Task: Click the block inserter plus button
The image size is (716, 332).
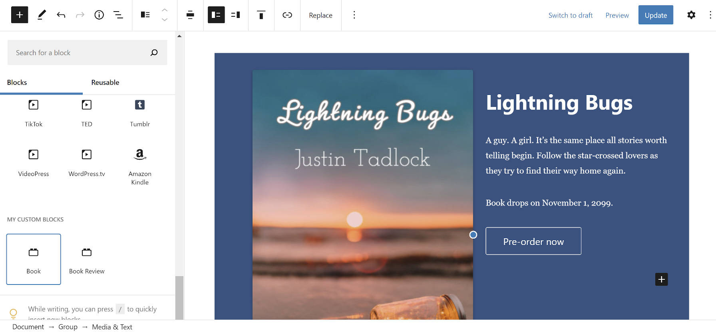Action: [20, 15]
